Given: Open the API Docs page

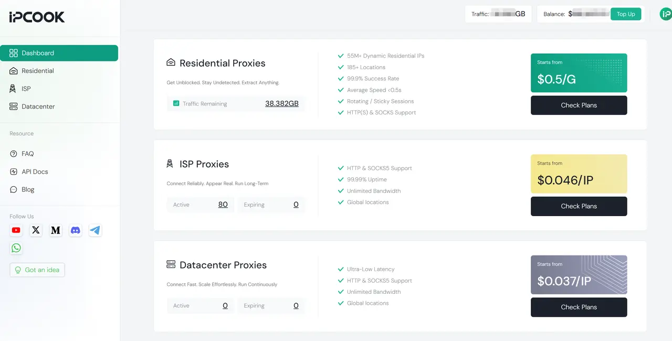Looking at the screenshot, I should (x=34, y=172).
